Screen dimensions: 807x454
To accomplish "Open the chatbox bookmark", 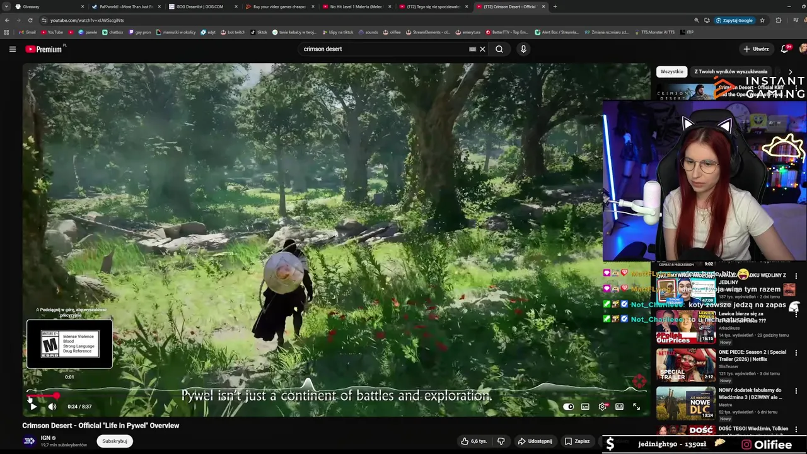I will point(113,32).
